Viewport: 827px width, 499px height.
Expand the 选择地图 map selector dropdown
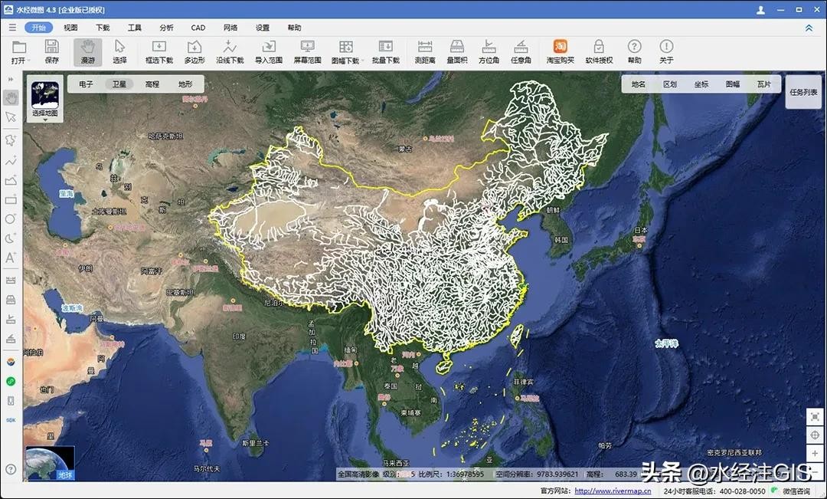click(x=45, y=100)
